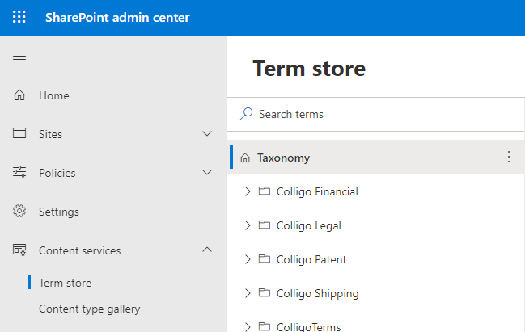Expand the Colligo Legal term group
Image resolution: width=525 pixels, height=332 pixels.
[248, 225]
